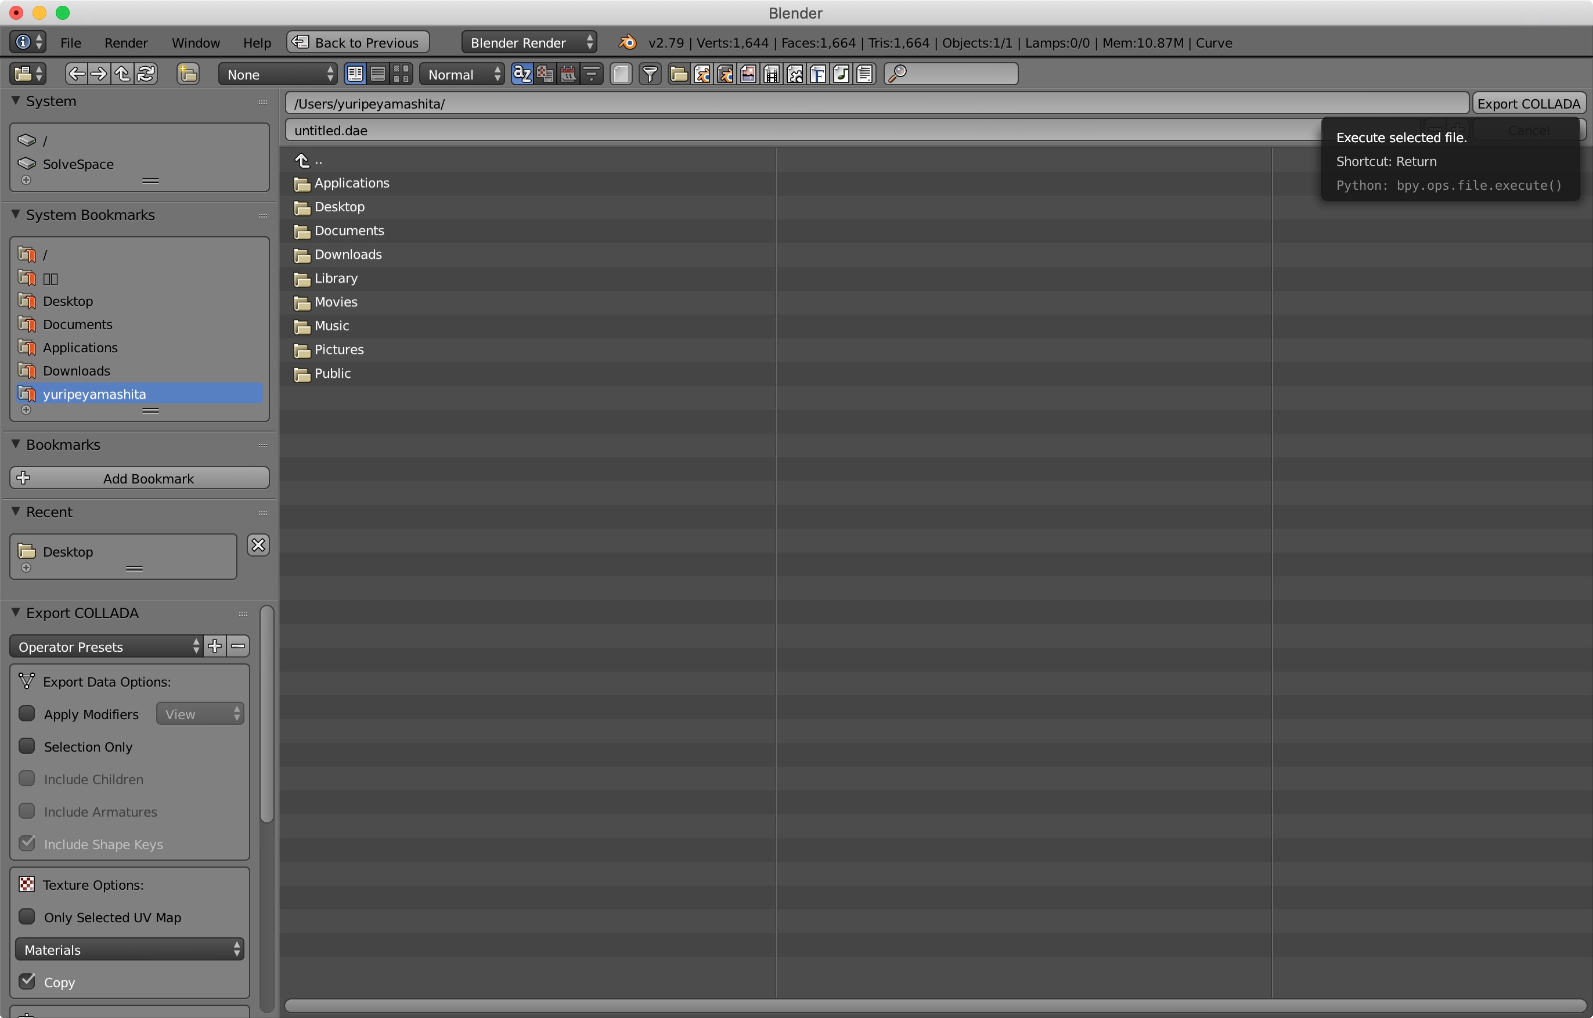
Task: Toggle file filtering funnel icon
Action: [x=650, y=74]
